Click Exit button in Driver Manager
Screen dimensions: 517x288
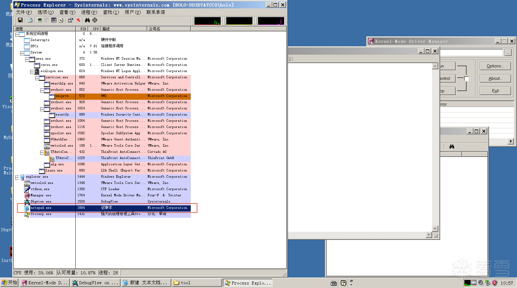click(495, 91)
